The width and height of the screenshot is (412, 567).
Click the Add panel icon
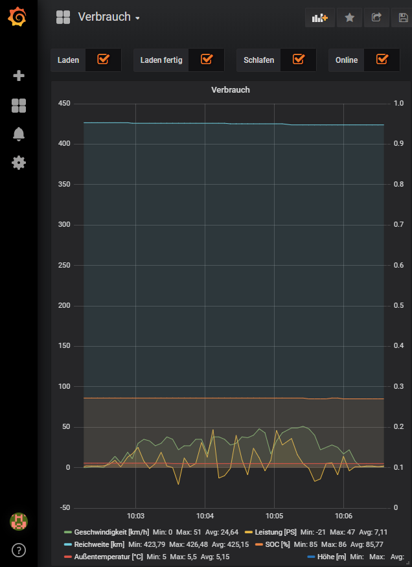tap(320, 17)
